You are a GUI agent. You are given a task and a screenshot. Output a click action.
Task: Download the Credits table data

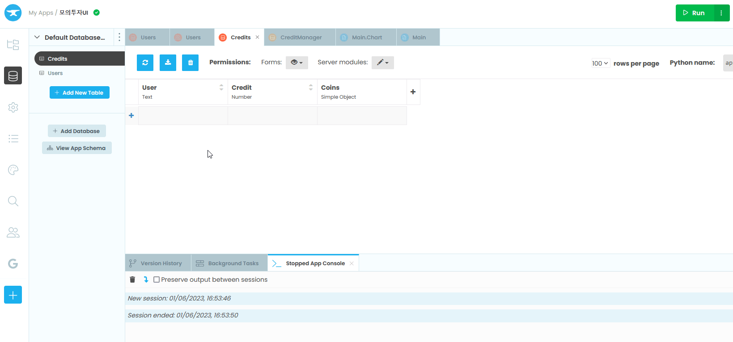pos(168,63)
